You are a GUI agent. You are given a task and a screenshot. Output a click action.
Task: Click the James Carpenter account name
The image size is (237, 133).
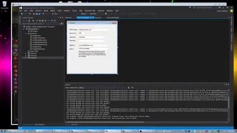(222, 11)
